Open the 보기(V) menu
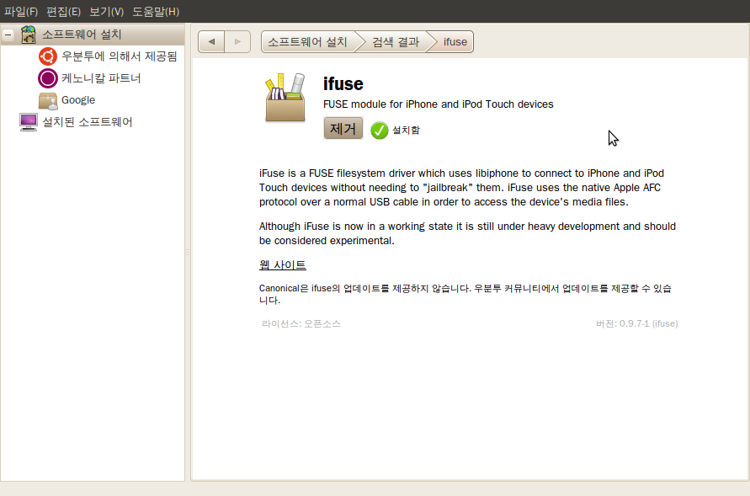This screenshot has width=750, height=496. pos(106,12)
